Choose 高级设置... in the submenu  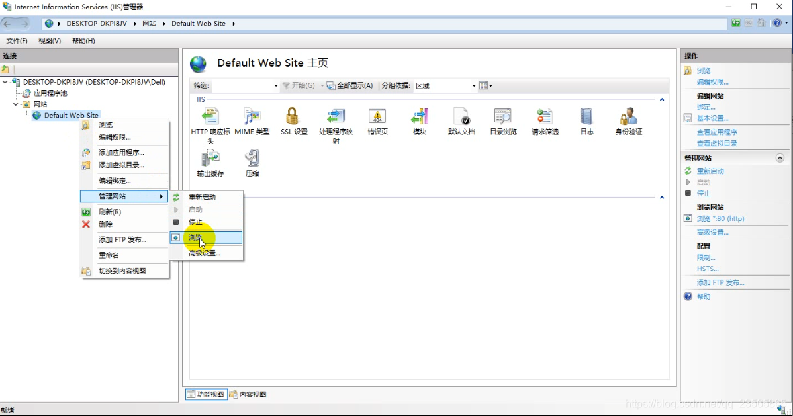tap(207, 253)
